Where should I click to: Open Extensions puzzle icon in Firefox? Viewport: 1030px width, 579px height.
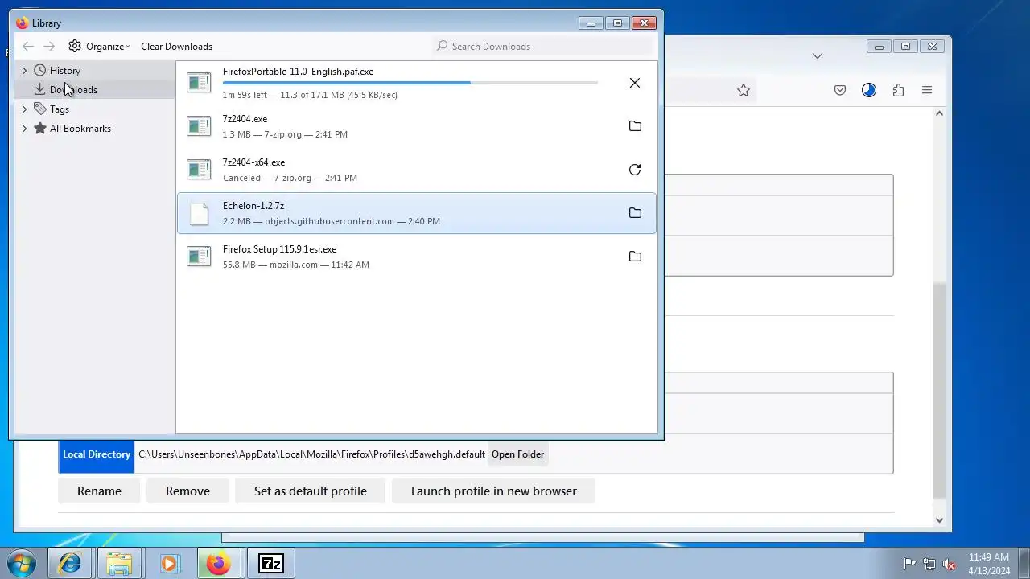point(898,91)
